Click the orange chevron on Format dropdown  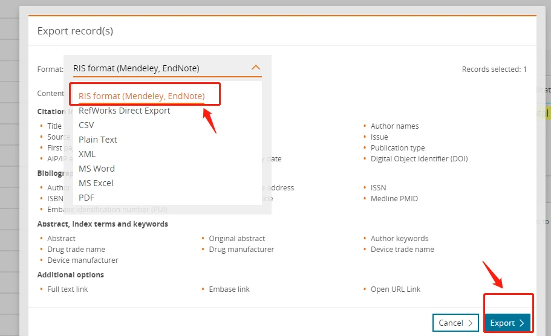[256, 68]
